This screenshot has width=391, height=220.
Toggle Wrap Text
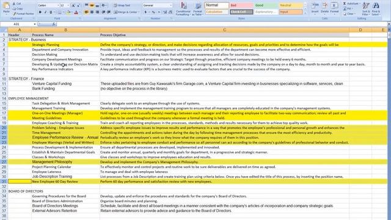click(122, 5)
